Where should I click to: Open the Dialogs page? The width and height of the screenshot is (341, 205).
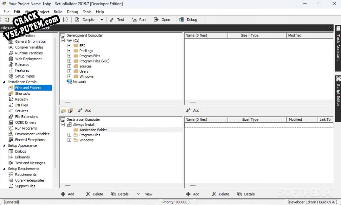(x=20, y=151)
